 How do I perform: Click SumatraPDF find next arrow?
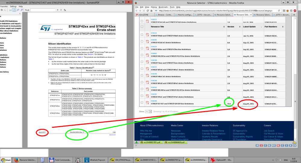pos(61,10)
